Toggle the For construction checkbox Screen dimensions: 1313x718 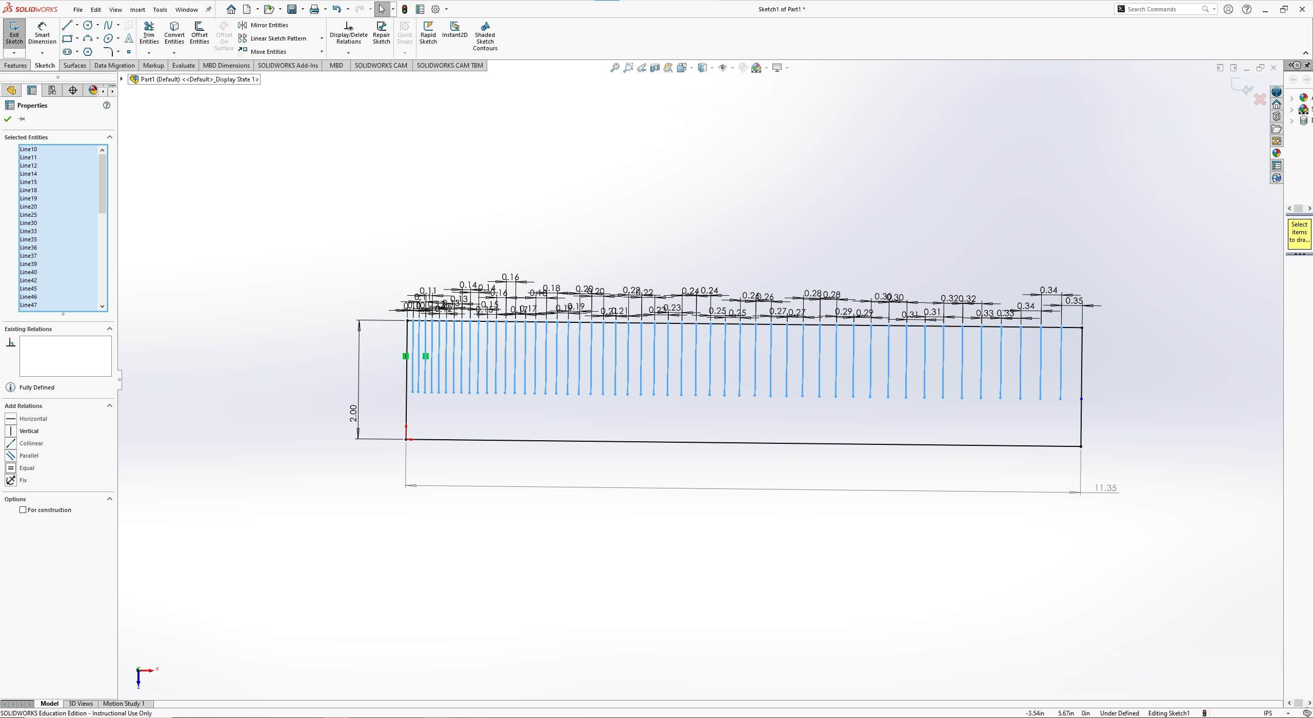click(23, 510)
